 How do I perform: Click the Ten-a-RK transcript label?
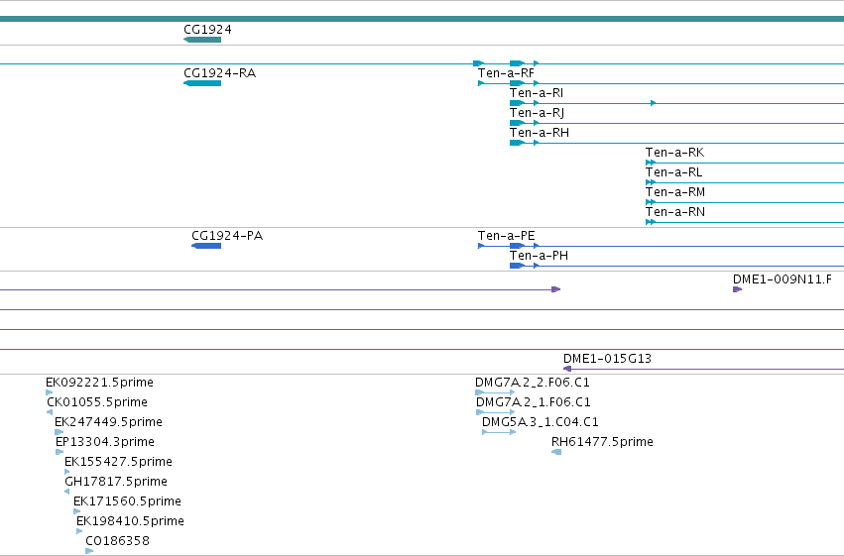click(675, 153)
